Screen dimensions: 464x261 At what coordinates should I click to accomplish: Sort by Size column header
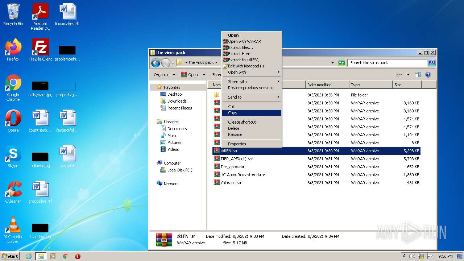click(407, 85)
